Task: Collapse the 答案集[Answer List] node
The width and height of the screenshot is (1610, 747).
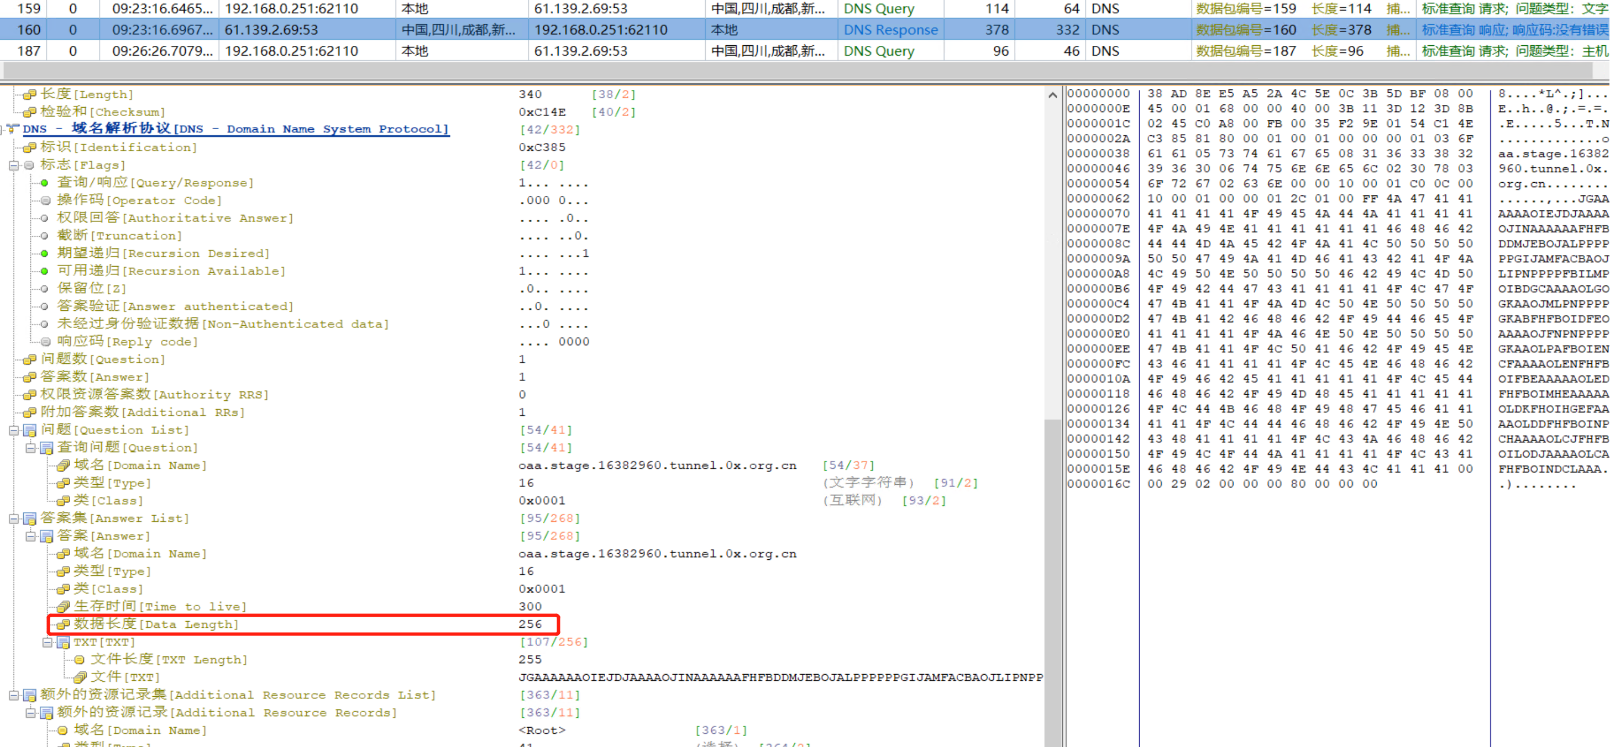Action: click(14, 518)
